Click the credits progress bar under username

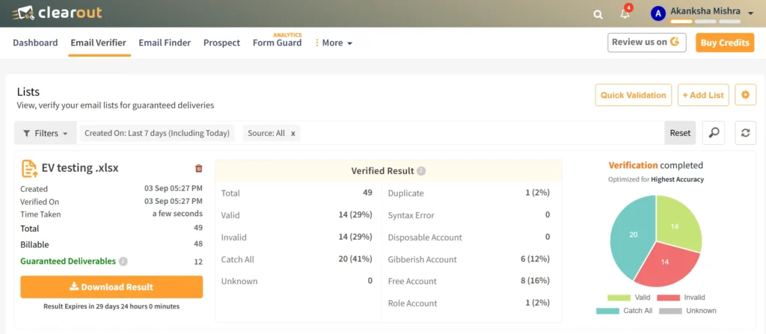(x=705, y=22)
